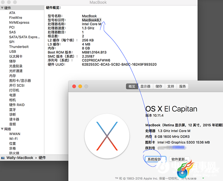
Task: Open 硬件 RAID entry
Action: pyautogui.click(x=17, y=105)
